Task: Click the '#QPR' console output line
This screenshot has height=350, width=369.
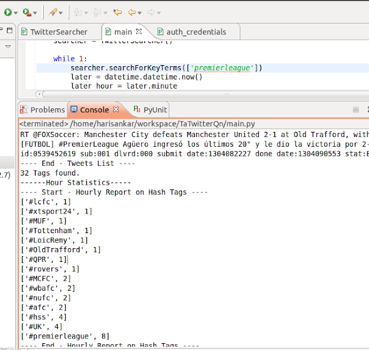Action: (44, 260)
